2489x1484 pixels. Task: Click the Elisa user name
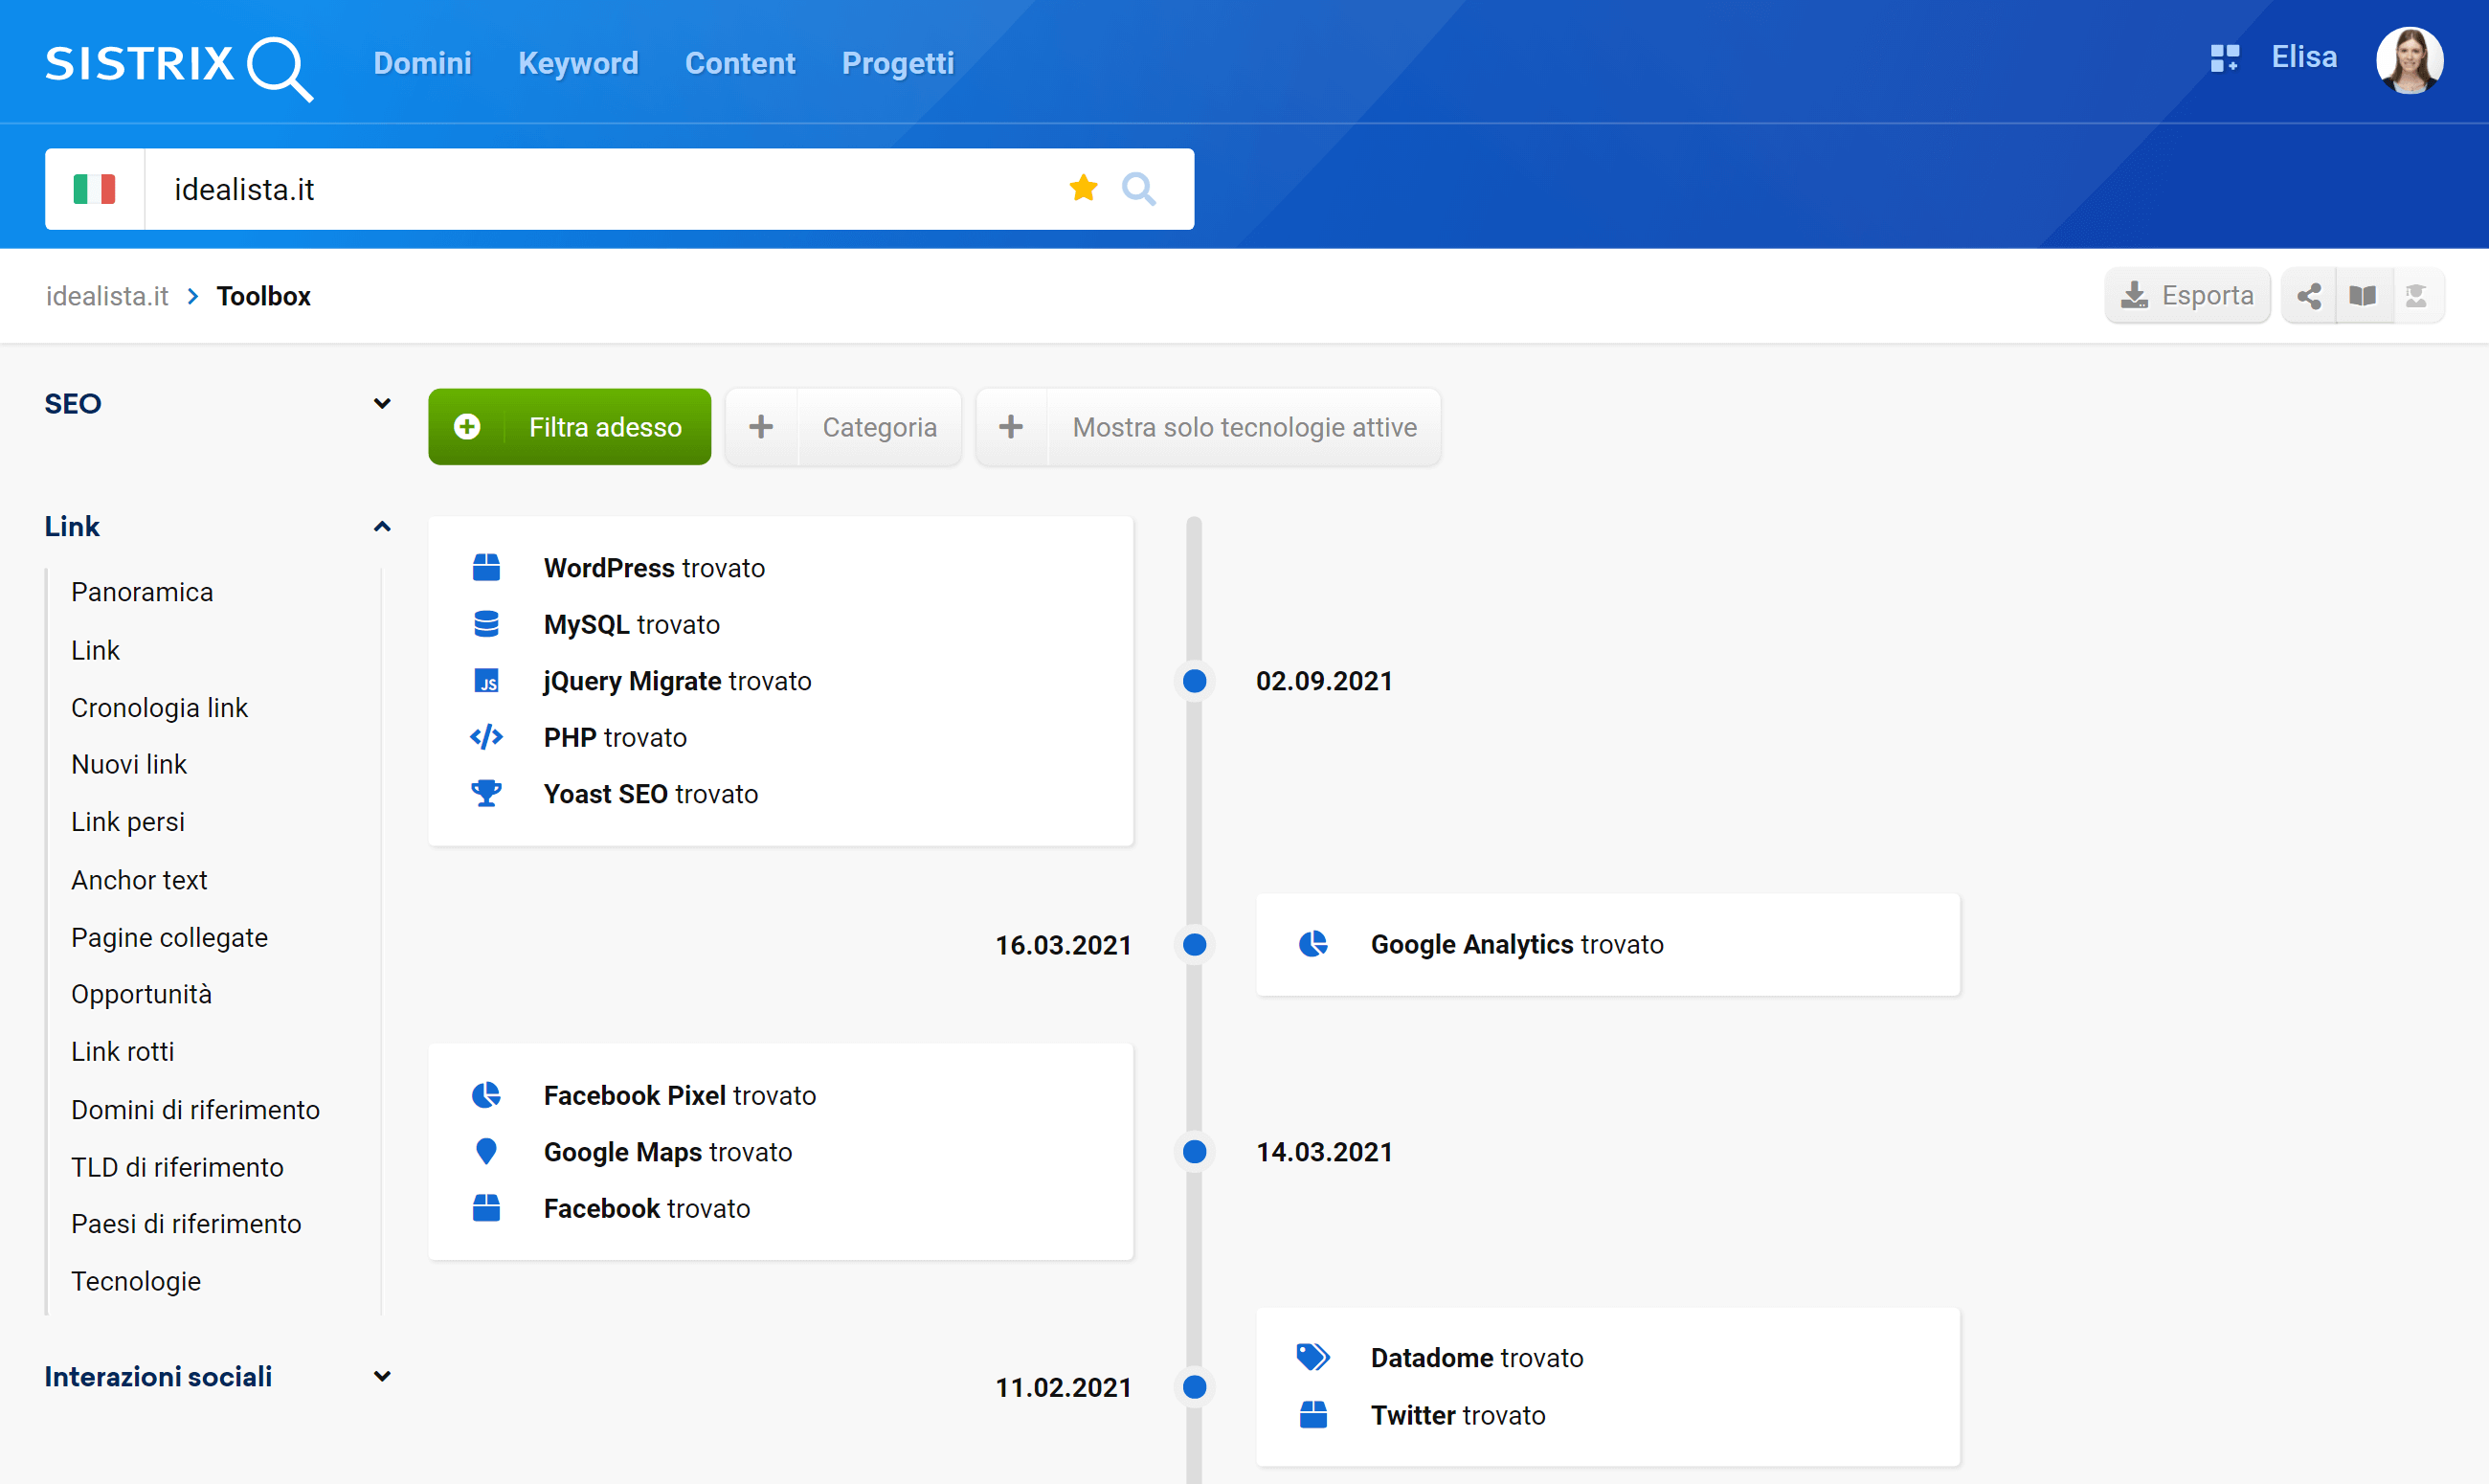coord(2304,58)
